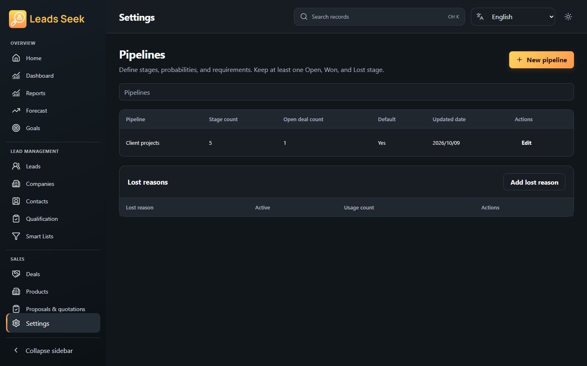Click the Reports chart icon

(x=16, y=93)
